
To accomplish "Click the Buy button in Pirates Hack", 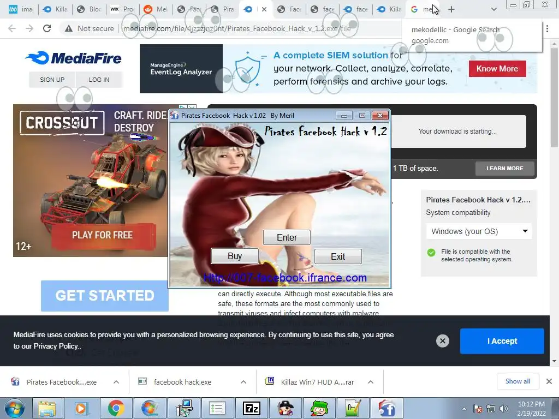I will click(235, 256).
